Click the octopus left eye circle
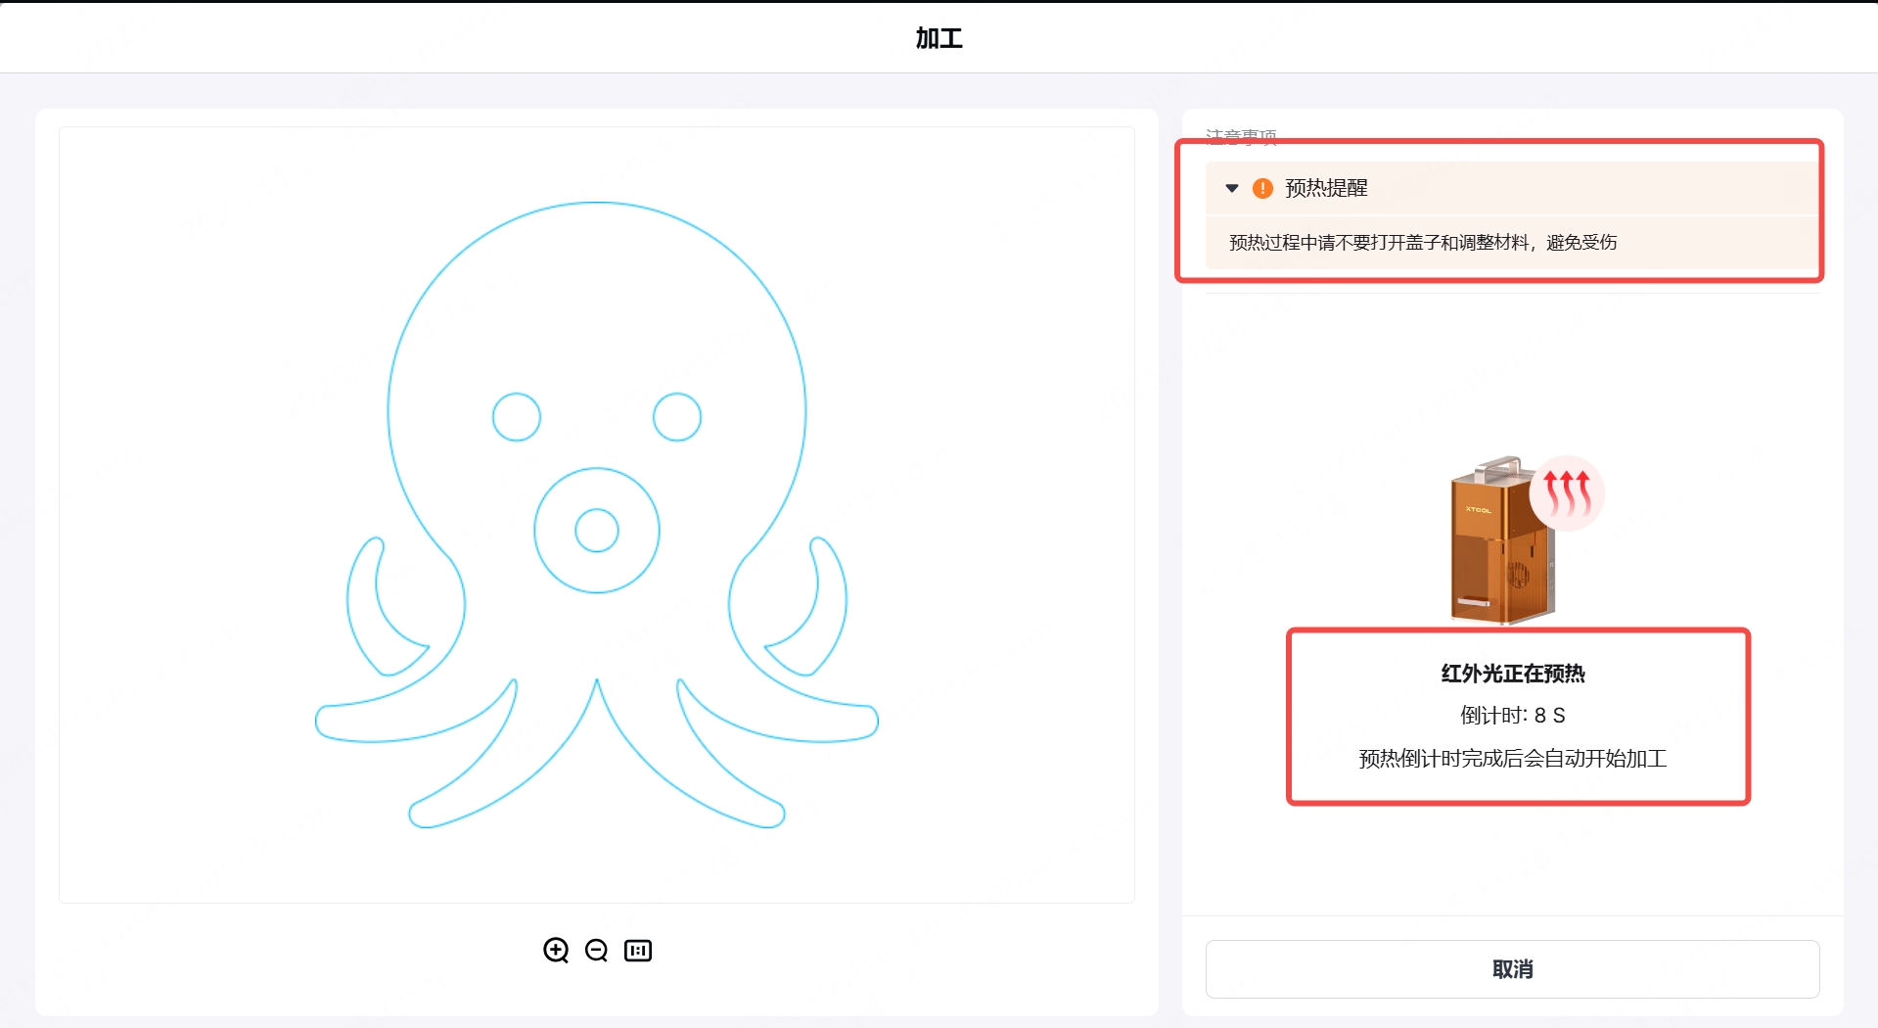 tap(517, 417)
